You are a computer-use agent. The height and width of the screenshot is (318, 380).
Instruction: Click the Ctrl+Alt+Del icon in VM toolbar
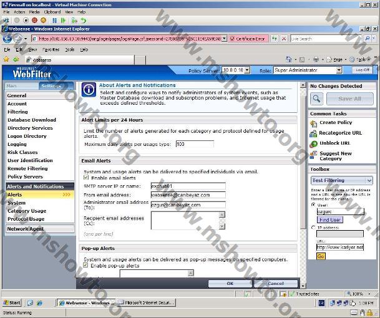pos(6,21)
